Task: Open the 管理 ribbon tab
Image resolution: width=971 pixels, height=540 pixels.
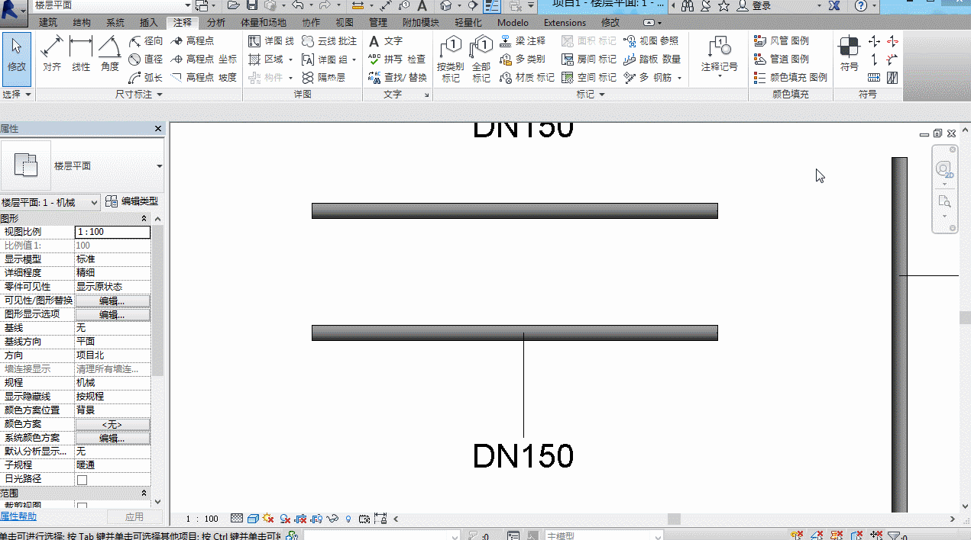Action: pyautogui.click(x=378, y=23)
